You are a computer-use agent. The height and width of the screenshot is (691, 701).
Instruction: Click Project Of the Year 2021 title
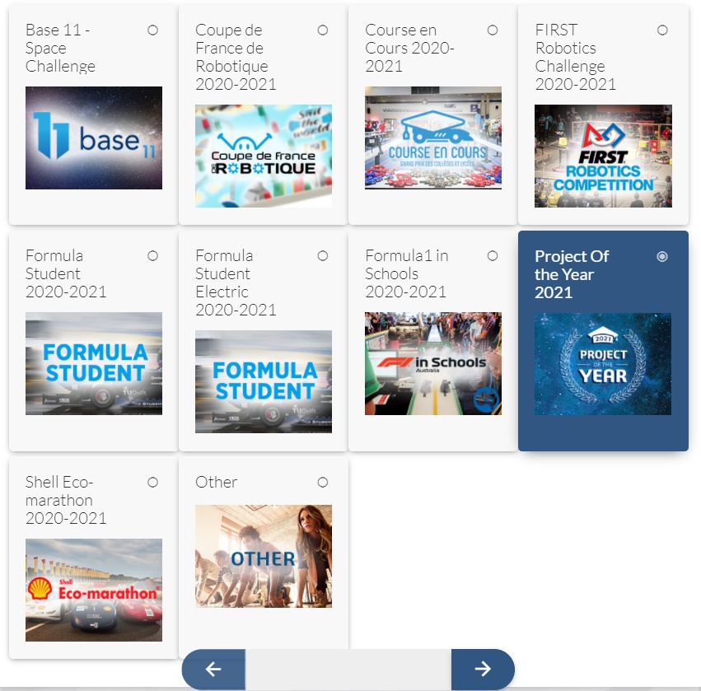[x=572, y=274]
